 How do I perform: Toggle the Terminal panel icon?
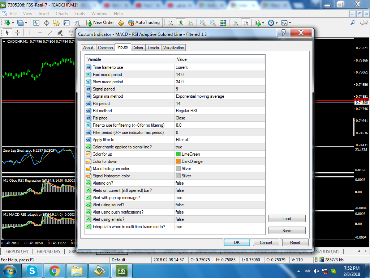point(66,23)
